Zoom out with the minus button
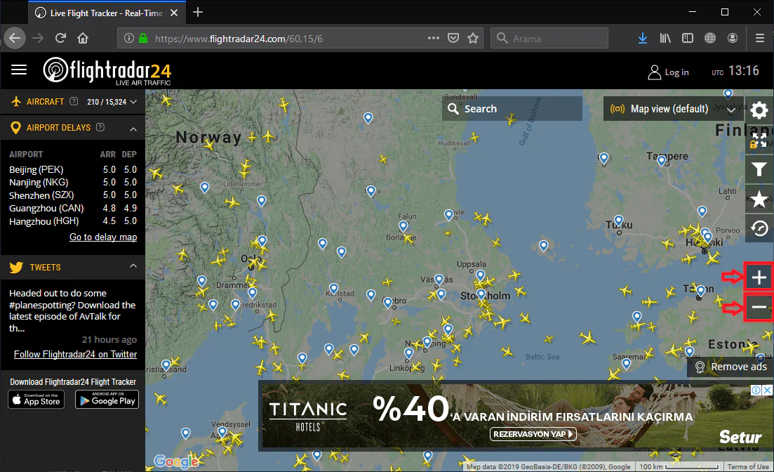The height and width of the screenshot is (472, 774). click(x=759, y=308)
